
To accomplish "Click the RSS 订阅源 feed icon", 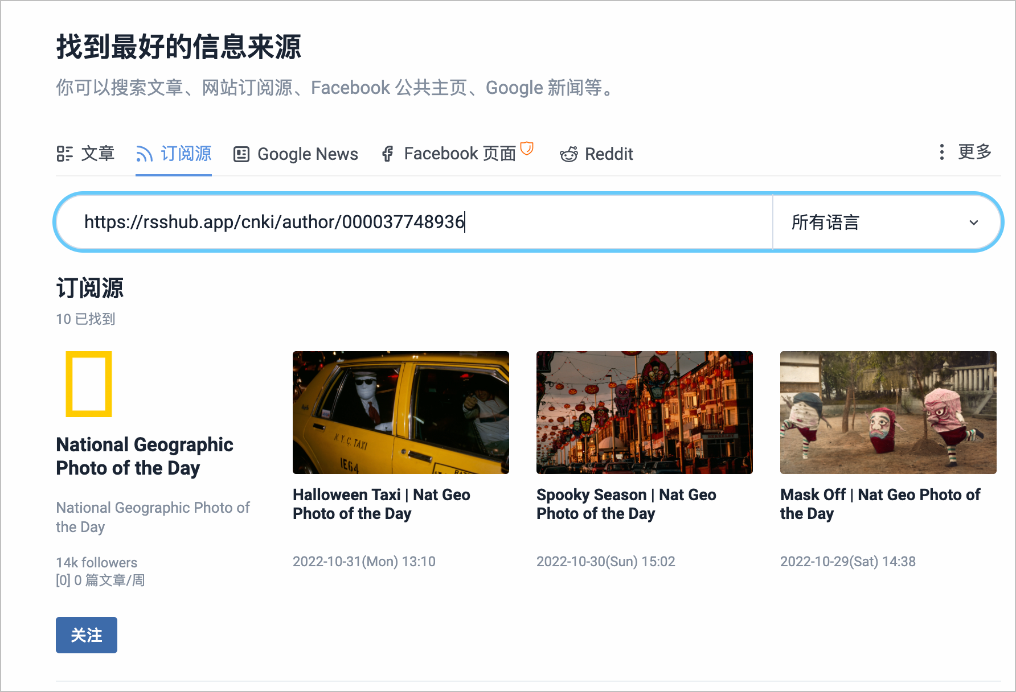I will [143, 153].
